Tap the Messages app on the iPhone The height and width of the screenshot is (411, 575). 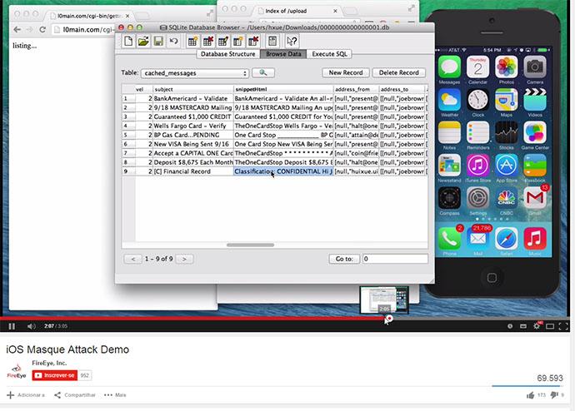[449, 67]
